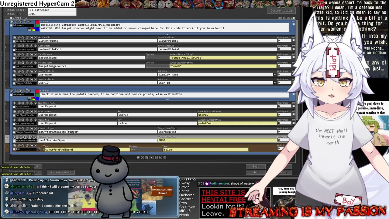Pick the green swatch for Initializing Variables comment
The image size is (389, 219).
(37, 26)
